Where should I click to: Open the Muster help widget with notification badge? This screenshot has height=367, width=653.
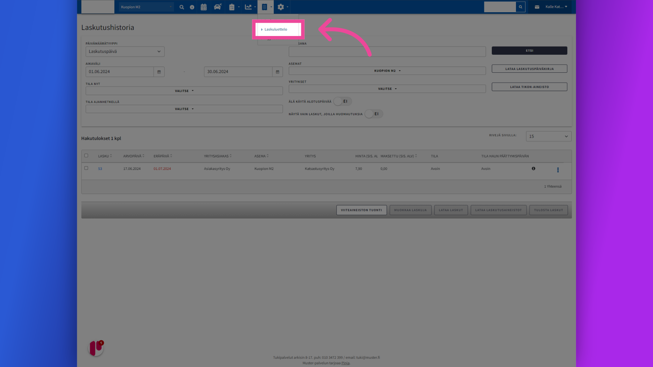tap(96, 348)
